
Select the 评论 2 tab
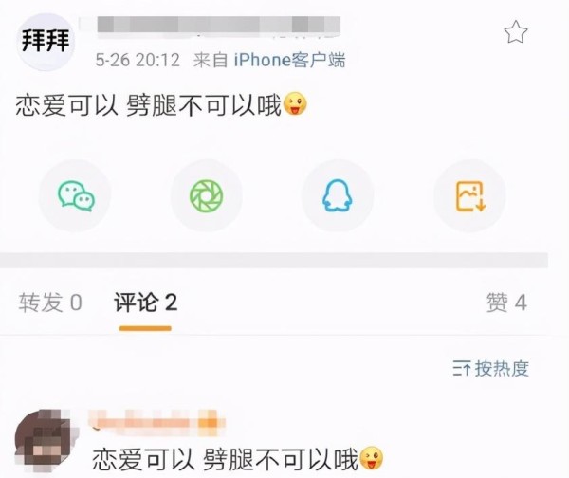[145, 303]
